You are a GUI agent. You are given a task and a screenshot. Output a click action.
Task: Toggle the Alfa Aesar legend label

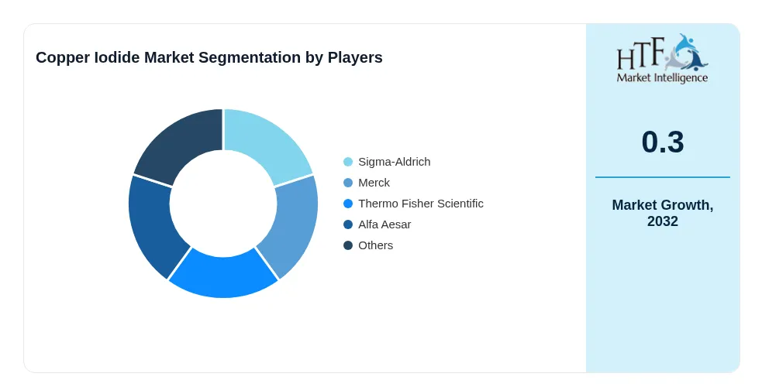384,224
